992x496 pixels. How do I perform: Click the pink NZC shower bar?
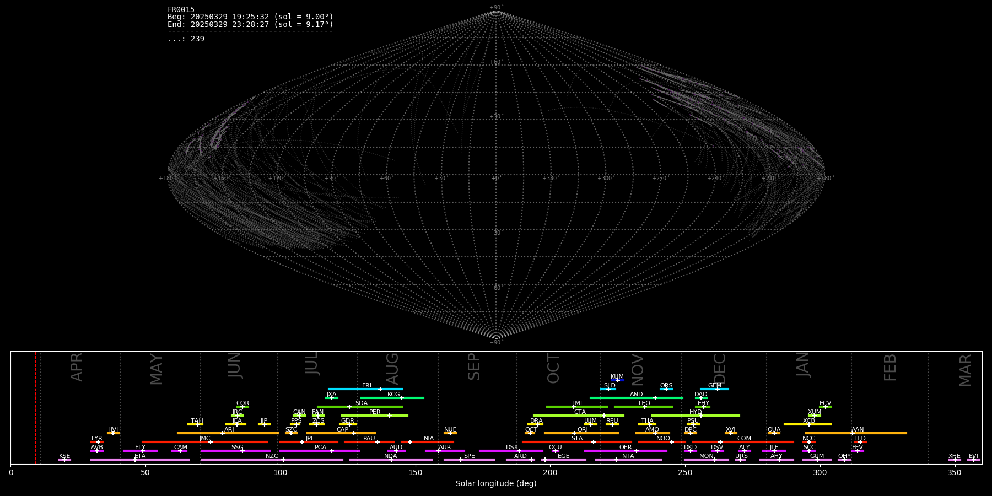click(x=272, y=460)
